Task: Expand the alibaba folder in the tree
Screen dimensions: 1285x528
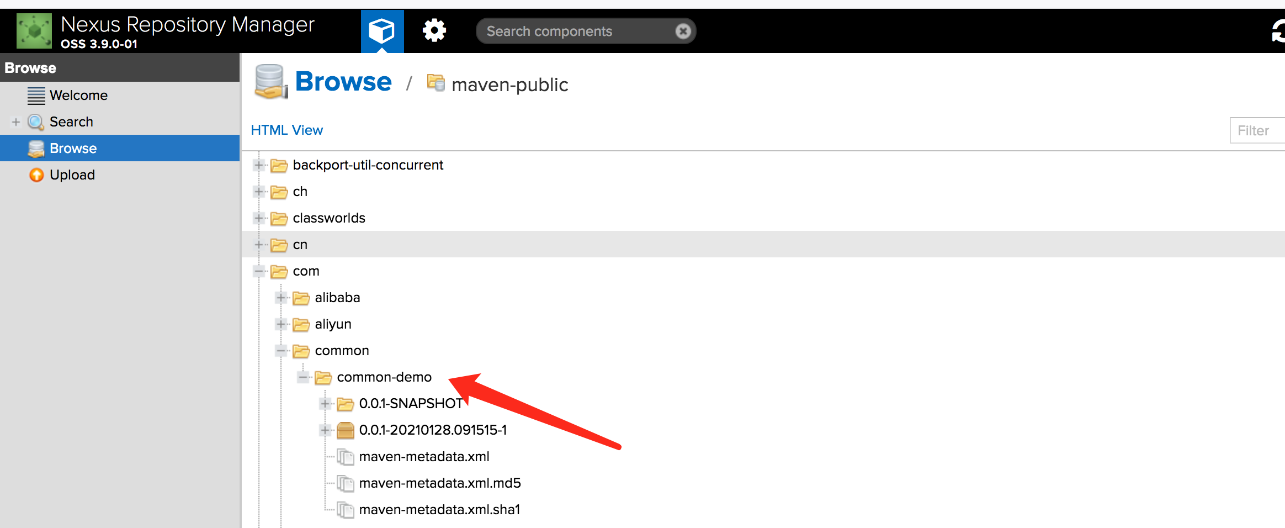Action: pyautogui.click(x=280, y=297)
